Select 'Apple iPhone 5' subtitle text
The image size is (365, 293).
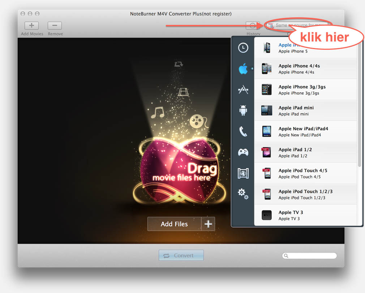(x=293, y=51)
